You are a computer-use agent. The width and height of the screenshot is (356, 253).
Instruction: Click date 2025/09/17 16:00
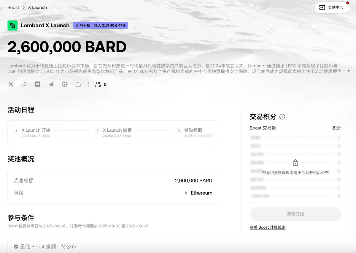[36, 136]
